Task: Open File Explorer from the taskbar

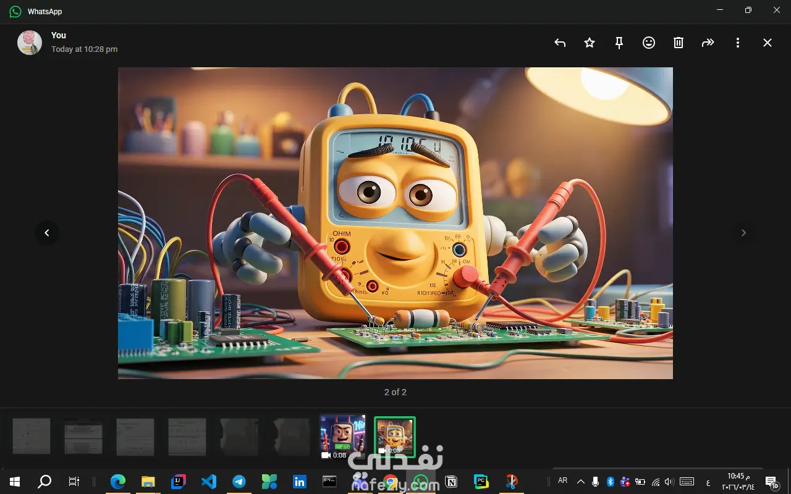Action: (148, 482)
